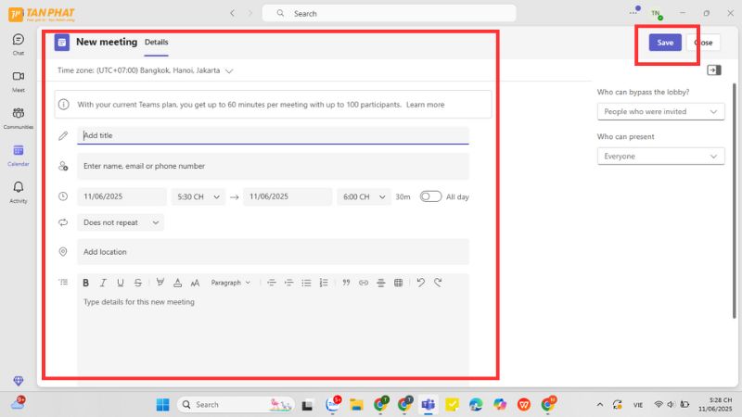
Task: Open the Learn more link
Action: [425, 105]
